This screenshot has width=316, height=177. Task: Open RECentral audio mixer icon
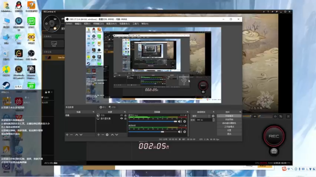point(281,116)
